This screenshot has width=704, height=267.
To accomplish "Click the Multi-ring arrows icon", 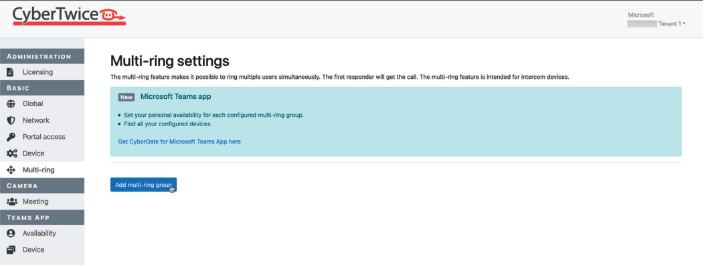I will (11, 170).
